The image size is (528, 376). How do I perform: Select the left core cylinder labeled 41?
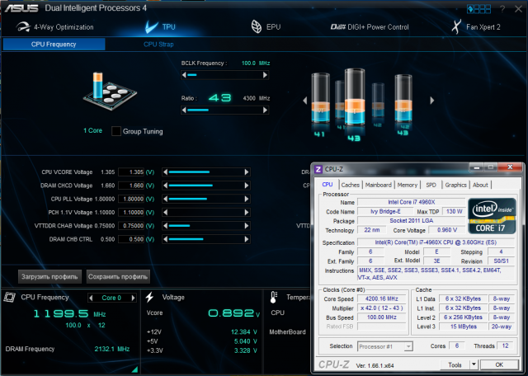tap(320, 98)
